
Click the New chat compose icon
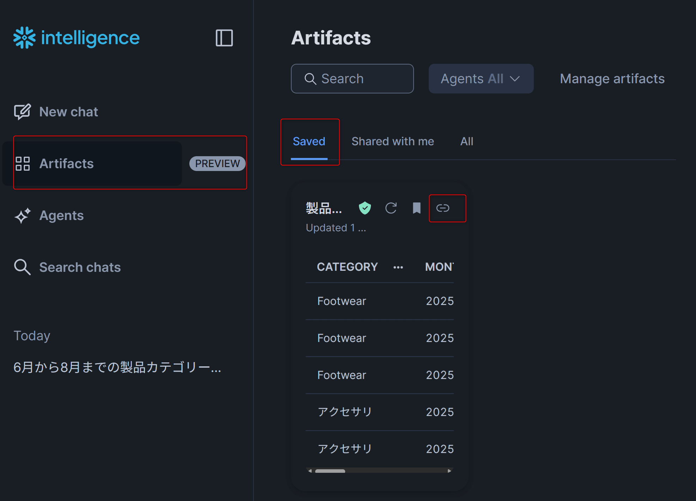tap(22, 112)
